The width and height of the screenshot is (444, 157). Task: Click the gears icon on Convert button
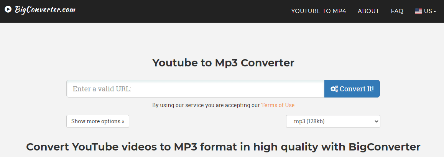(334, 89)
